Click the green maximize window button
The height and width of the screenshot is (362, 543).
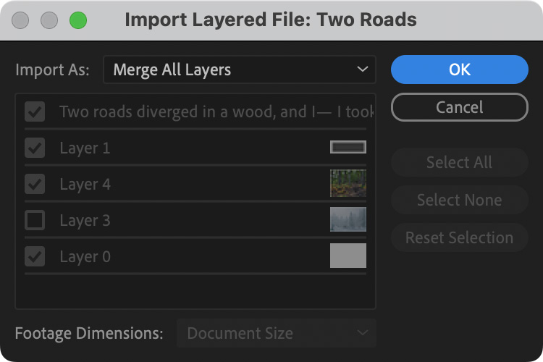click(78, 20)
